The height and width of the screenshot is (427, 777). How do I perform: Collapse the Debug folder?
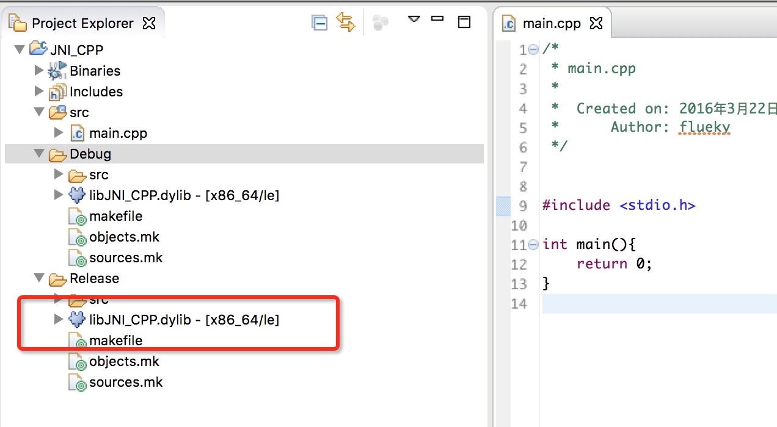pos(39,154)
